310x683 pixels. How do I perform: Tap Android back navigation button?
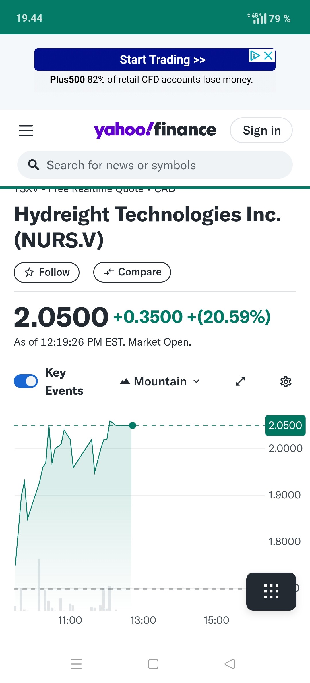coord(230,664)
